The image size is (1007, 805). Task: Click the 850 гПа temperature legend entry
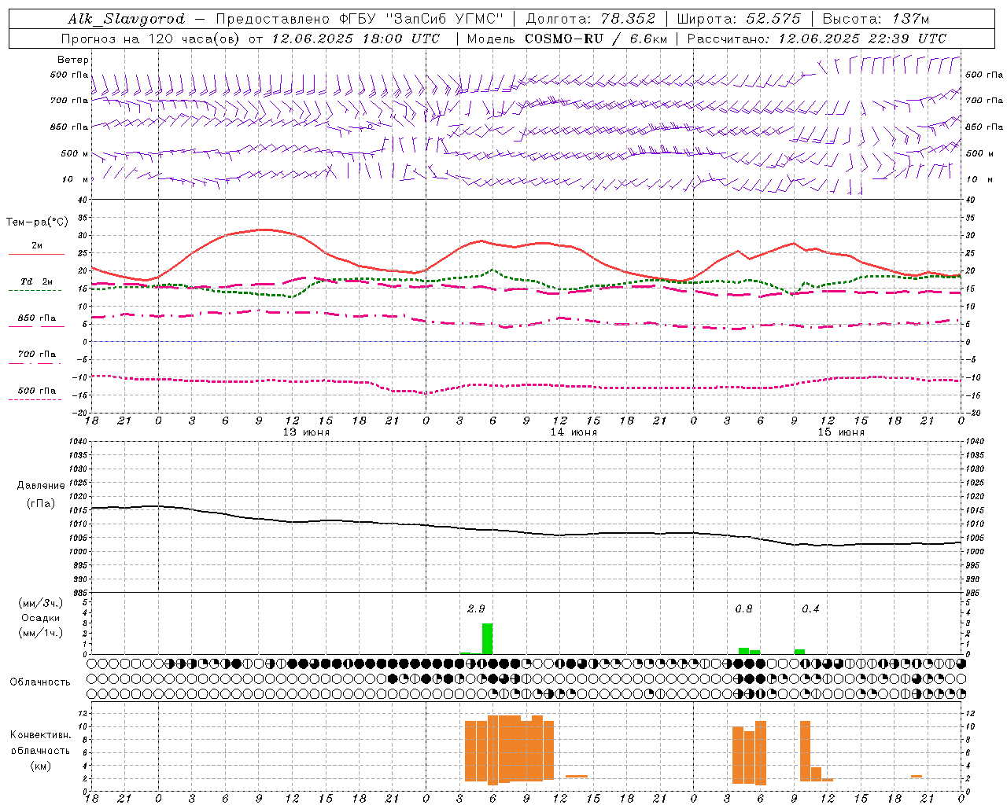37,318
